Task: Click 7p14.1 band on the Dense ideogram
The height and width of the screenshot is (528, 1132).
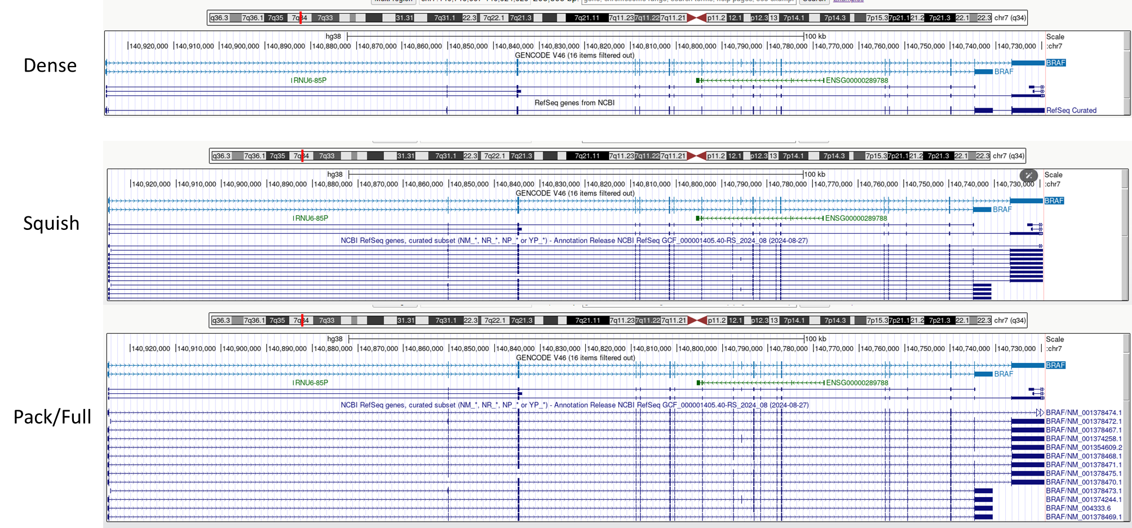Action: tap(794, 18)
